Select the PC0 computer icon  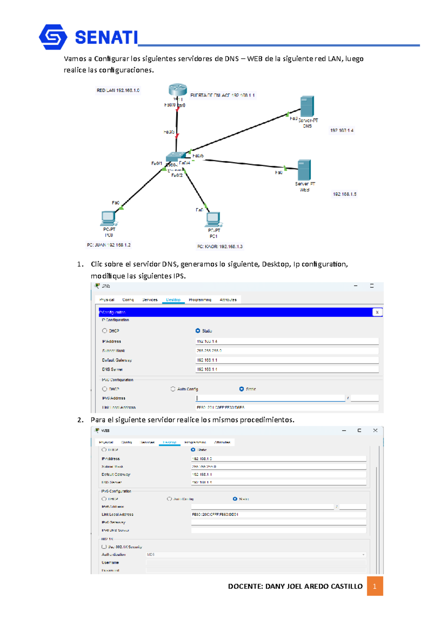(109, 218)
